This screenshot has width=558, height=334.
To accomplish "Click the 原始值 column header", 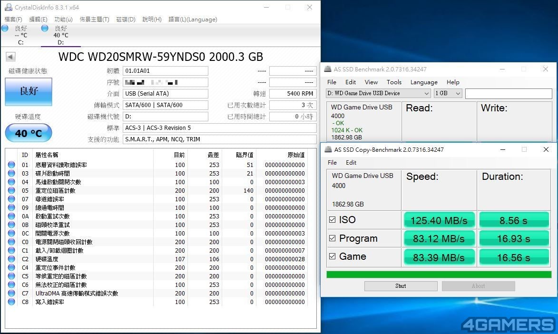I will (296, 155).
